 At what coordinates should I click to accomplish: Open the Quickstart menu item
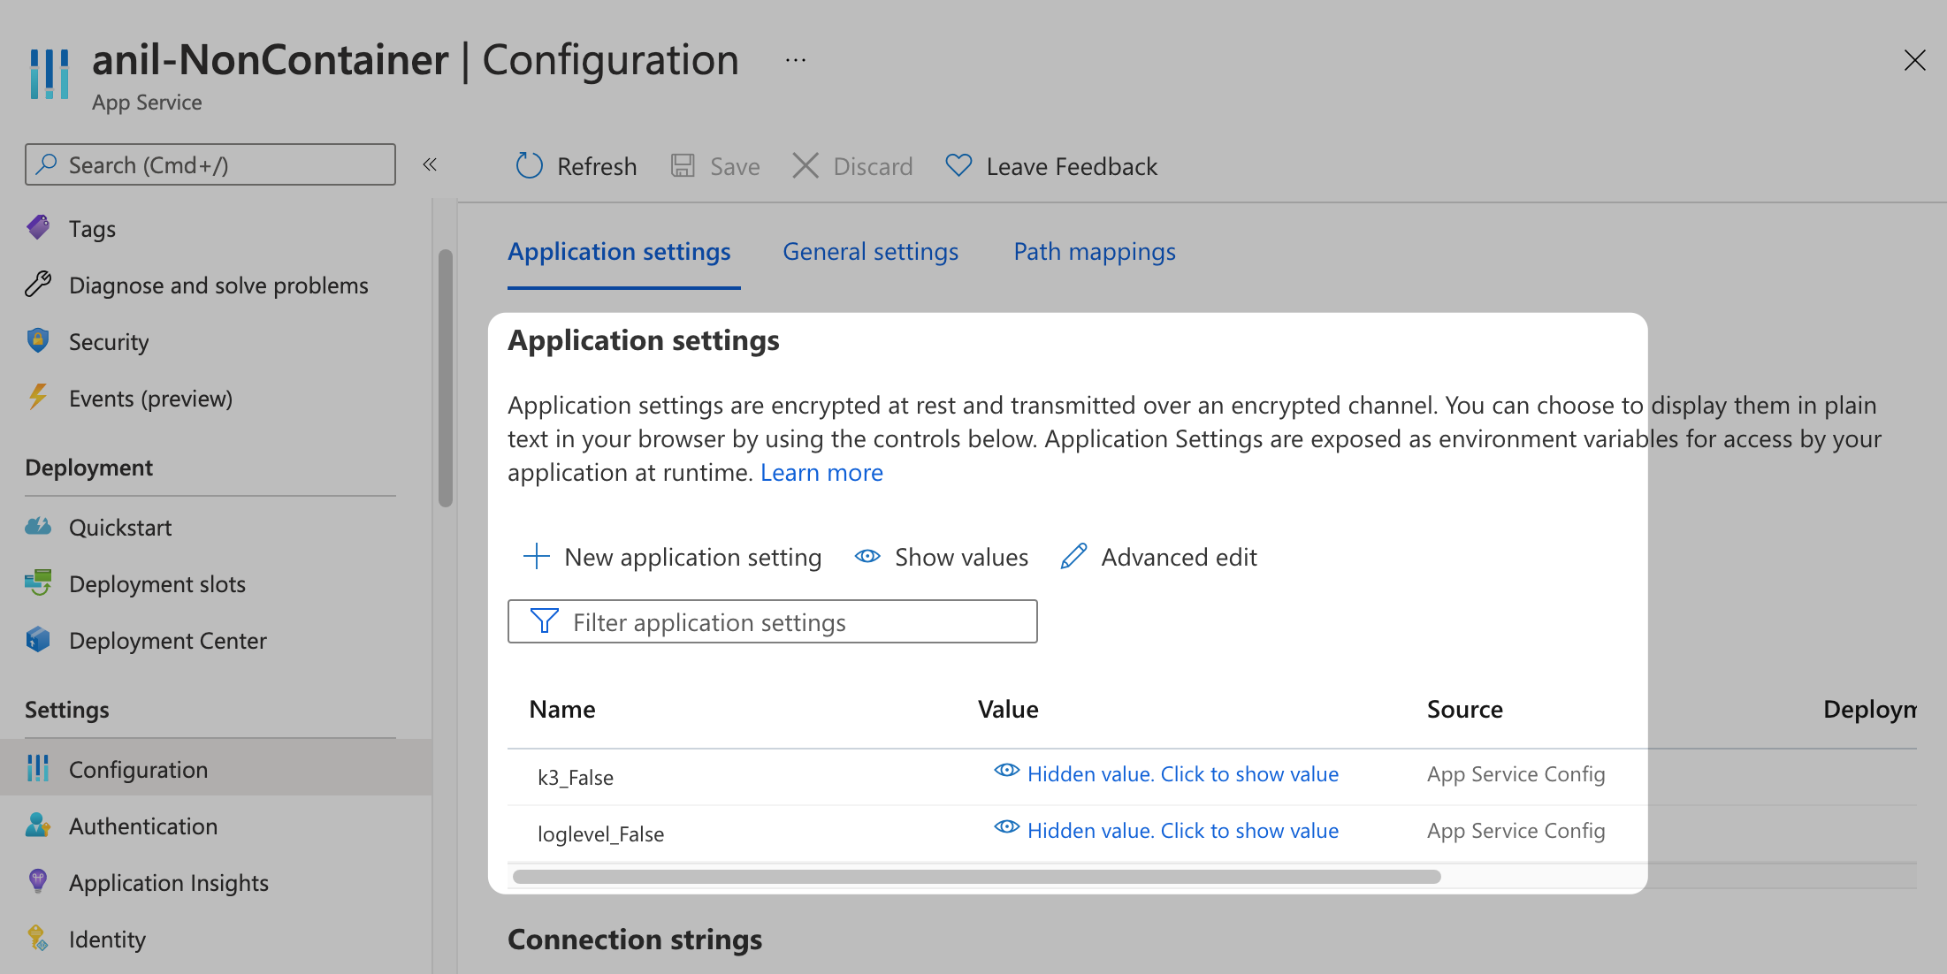click(120, 528)
